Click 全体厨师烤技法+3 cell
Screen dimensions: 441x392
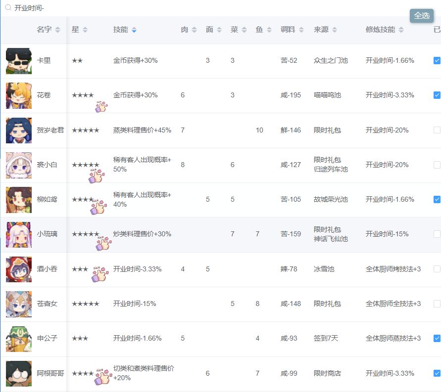[393, 269]
